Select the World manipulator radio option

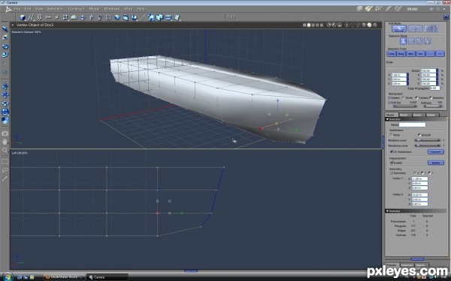coord(403,97)
